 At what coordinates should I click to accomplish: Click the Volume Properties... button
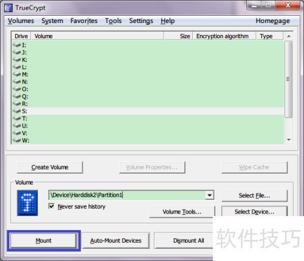(x=152, y=168)
